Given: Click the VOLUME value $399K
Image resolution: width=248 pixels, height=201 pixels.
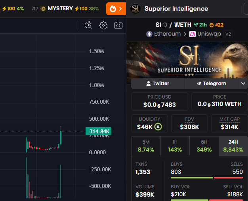Looking at the screenshot, I should pyautogui.click(x=145, y=195).
